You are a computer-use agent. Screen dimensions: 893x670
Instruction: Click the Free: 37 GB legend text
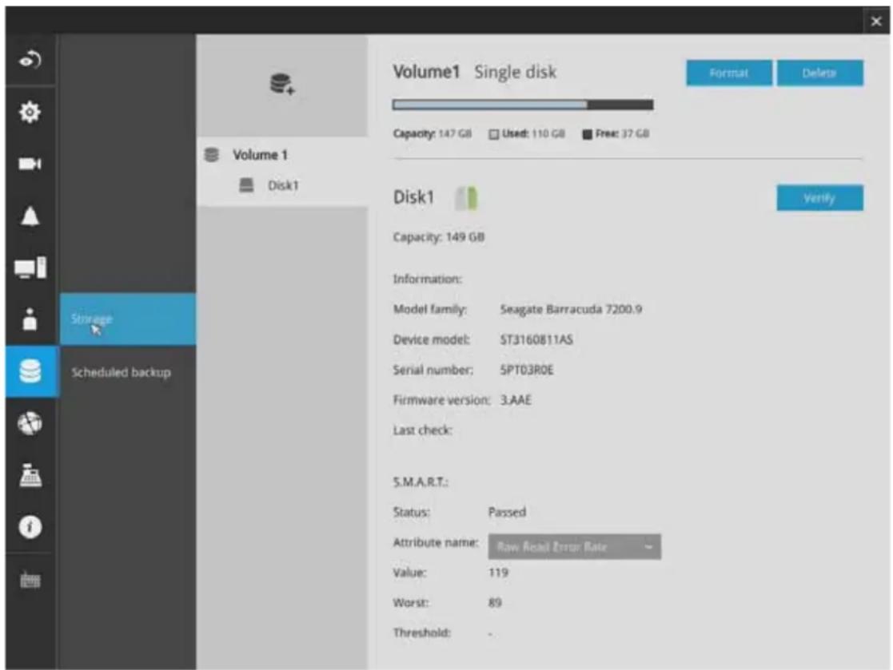(623, 133)
